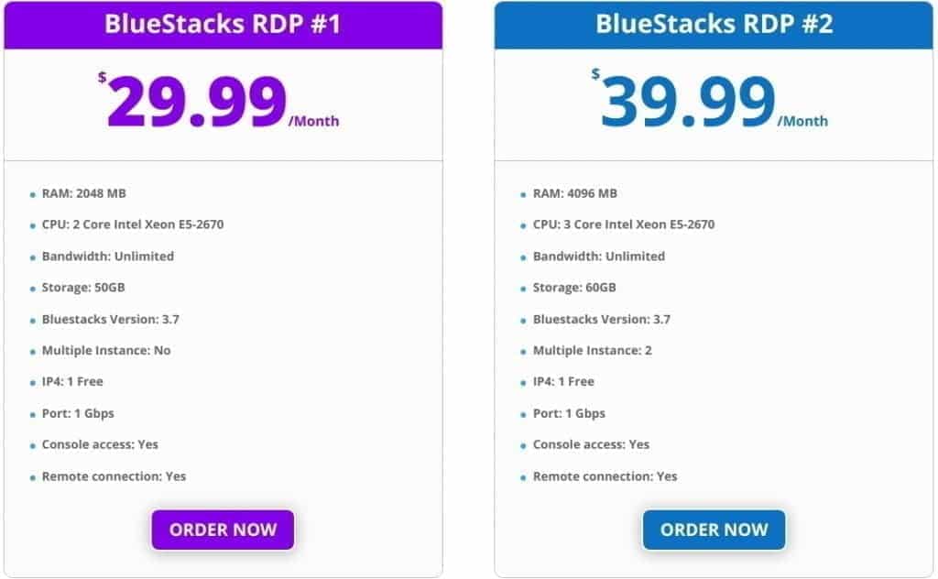
Task: Click the IP4: 1 Free line on RDP #1
Action: (x=71, y=381)
